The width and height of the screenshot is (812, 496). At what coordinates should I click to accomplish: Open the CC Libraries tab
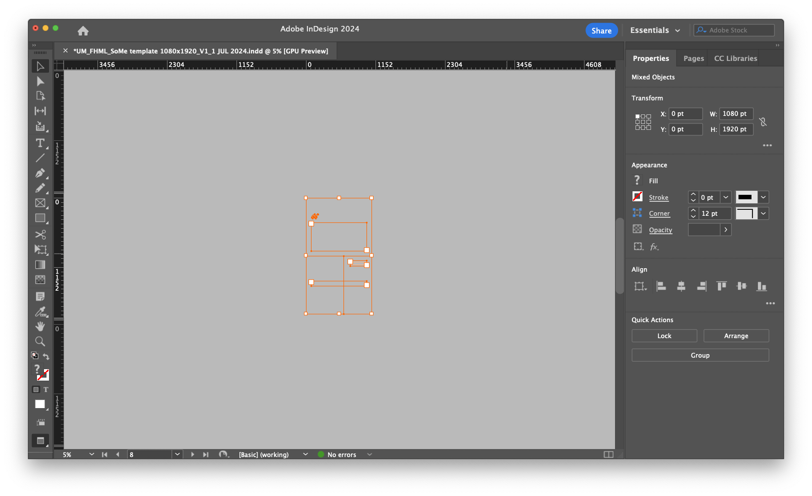pyautogui.click(x=734, y=58)
